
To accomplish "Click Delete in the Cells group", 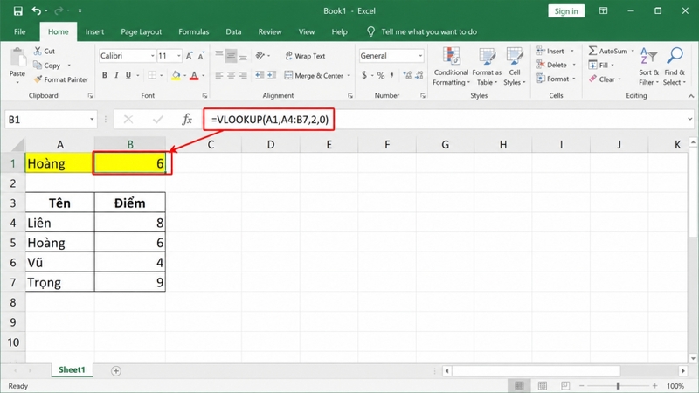I will tap(557, 65).
